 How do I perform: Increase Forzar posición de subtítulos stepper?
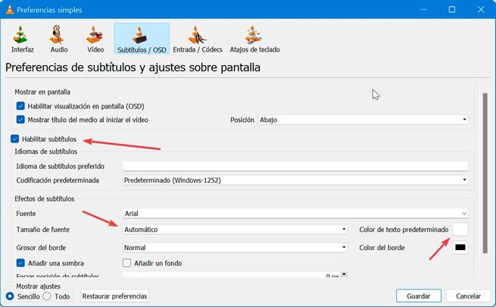344,274
